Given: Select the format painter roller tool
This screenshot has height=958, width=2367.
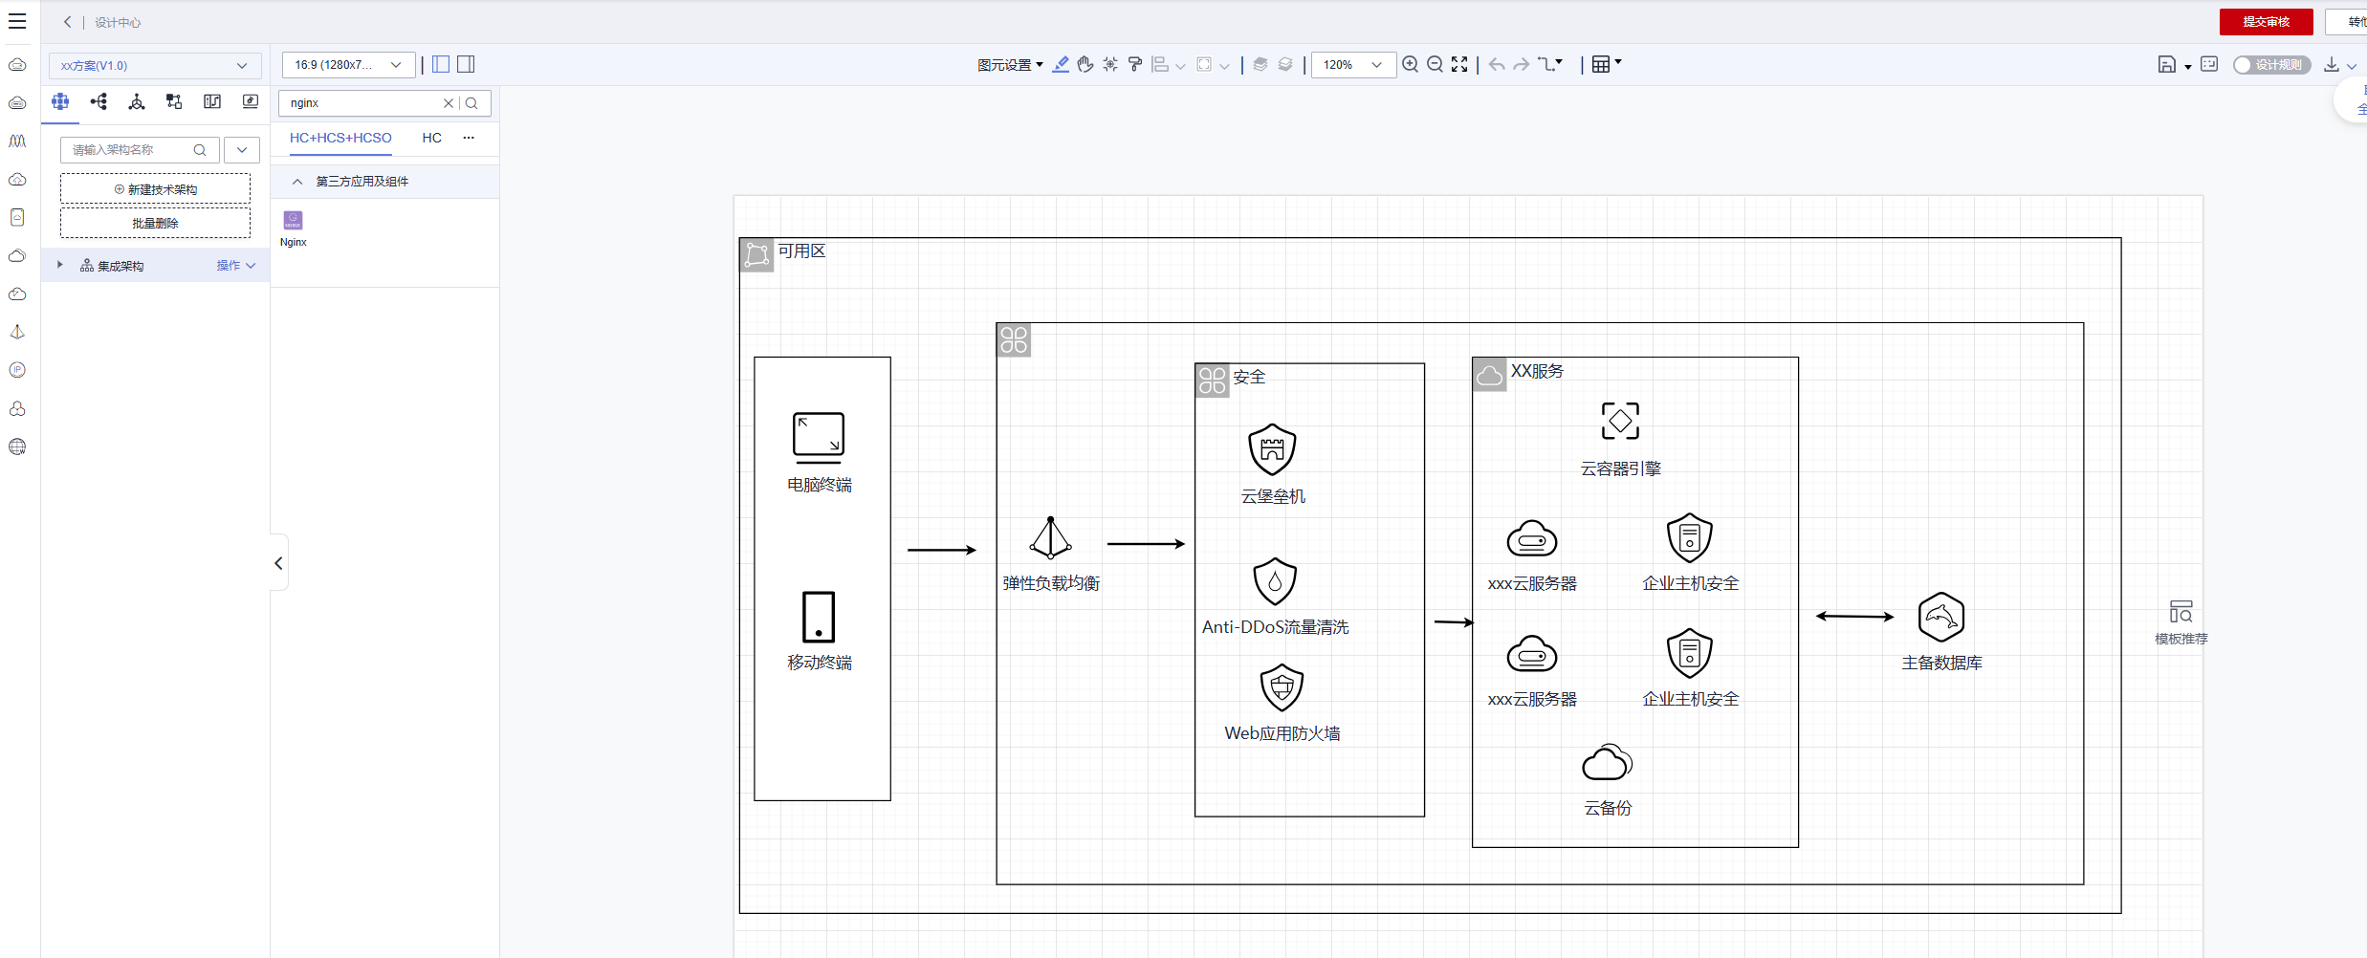Looking at the screenshot, I should coord(1135,64).
